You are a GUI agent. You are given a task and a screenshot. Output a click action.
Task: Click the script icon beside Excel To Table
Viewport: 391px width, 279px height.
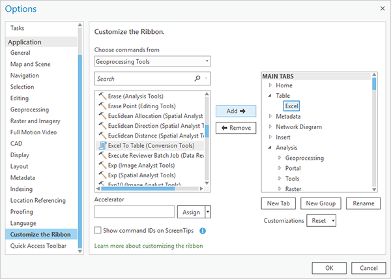(102, 145)
